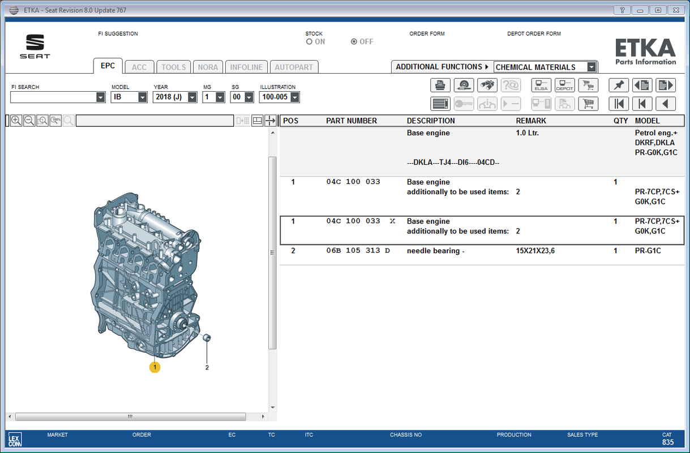This screenshot has height=453, width=690.
Task: Switch to the INFOLINE tab
Action: tap(246, 67)
